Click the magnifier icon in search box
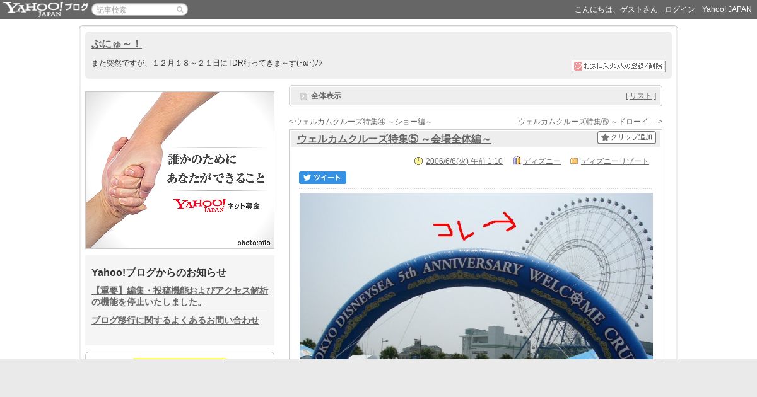The height and width of the screenshot is (397, 757). [x=180, y=9]
